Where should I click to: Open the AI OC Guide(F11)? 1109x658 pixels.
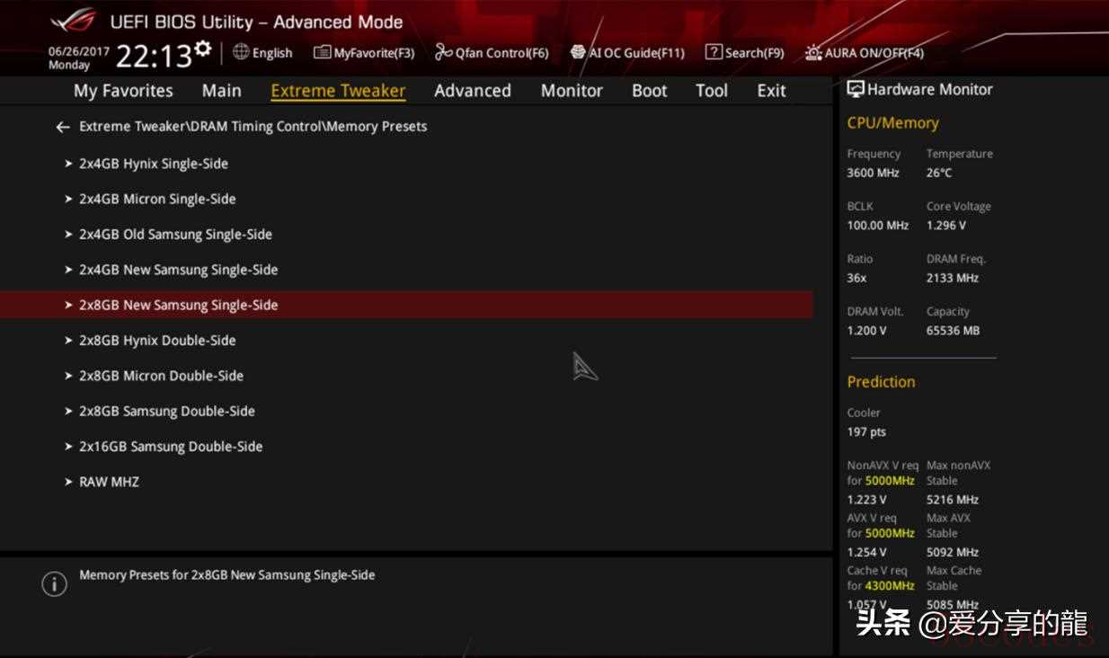point(627,52)
